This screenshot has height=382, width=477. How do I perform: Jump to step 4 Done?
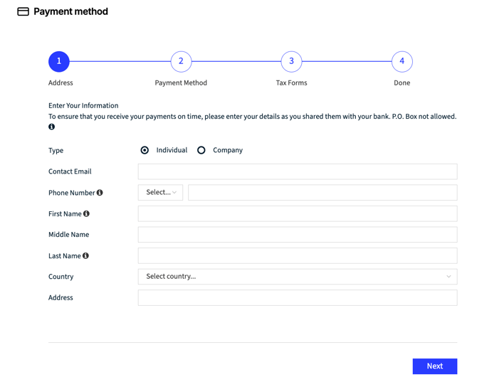click(x=402, y=62)
